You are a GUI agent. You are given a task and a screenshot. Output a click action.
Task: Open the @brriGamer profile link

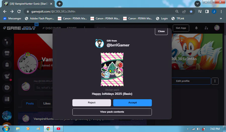tap(118, 45)
